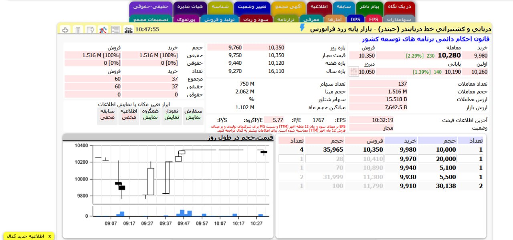The height and width of the screenshot is (240, 513).
Task: Click the قانون احکام دائمی برنامه link
Action: pos(425,39)
